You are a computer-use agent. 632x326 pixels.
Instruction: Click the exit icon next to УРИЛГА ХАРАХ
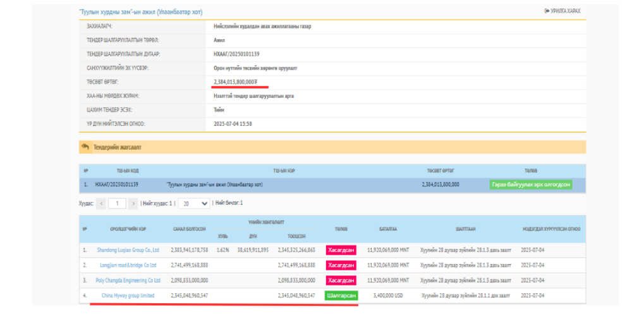pos(546,11)
